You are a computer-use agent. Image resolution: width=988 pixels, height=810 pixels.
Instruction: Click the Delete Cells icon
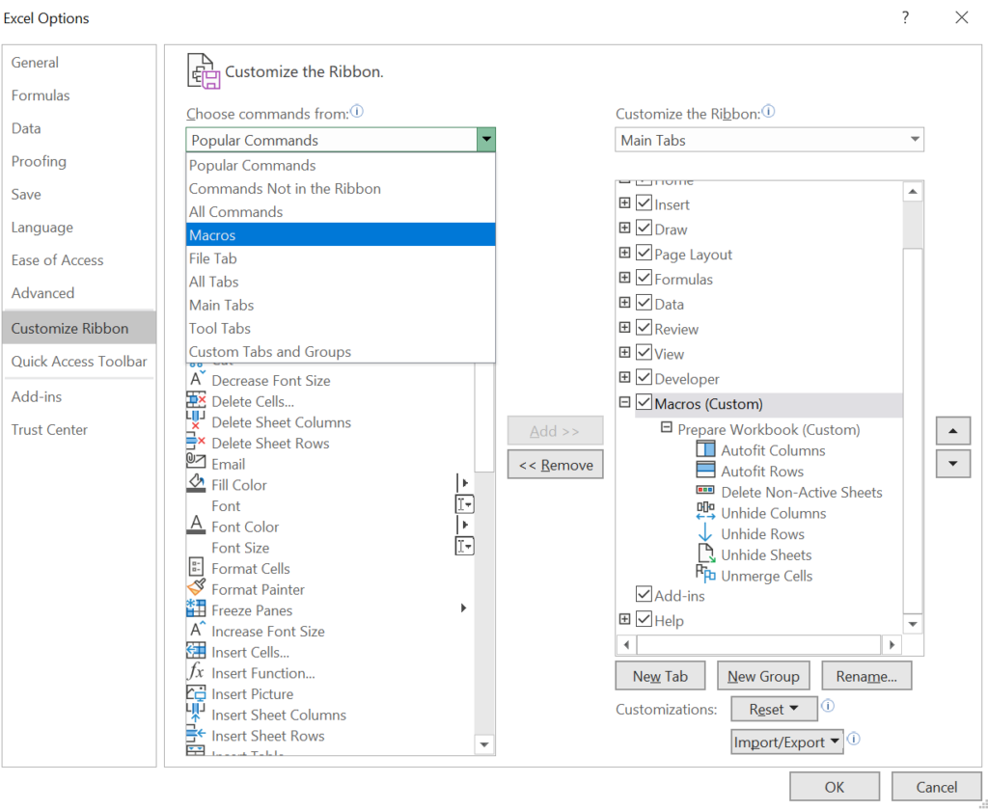tap(196, 400)
